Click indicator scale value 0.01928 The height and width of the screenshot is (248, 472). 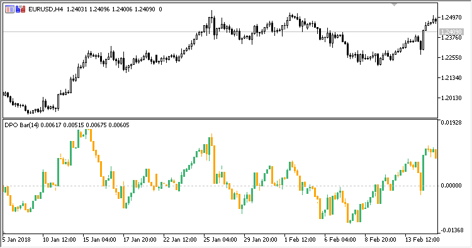pyautogui.click(x=451, y=123)
